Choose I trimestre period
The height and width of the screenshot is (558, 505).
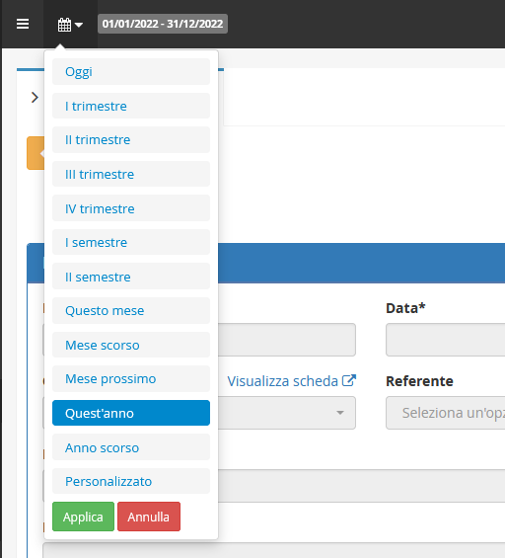click(x=131, y=106)
